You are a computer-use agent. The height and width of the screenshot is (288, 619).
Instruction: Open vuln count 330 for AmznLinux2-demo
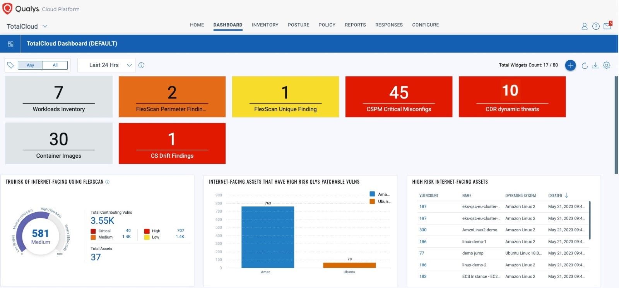coord(423,230)
